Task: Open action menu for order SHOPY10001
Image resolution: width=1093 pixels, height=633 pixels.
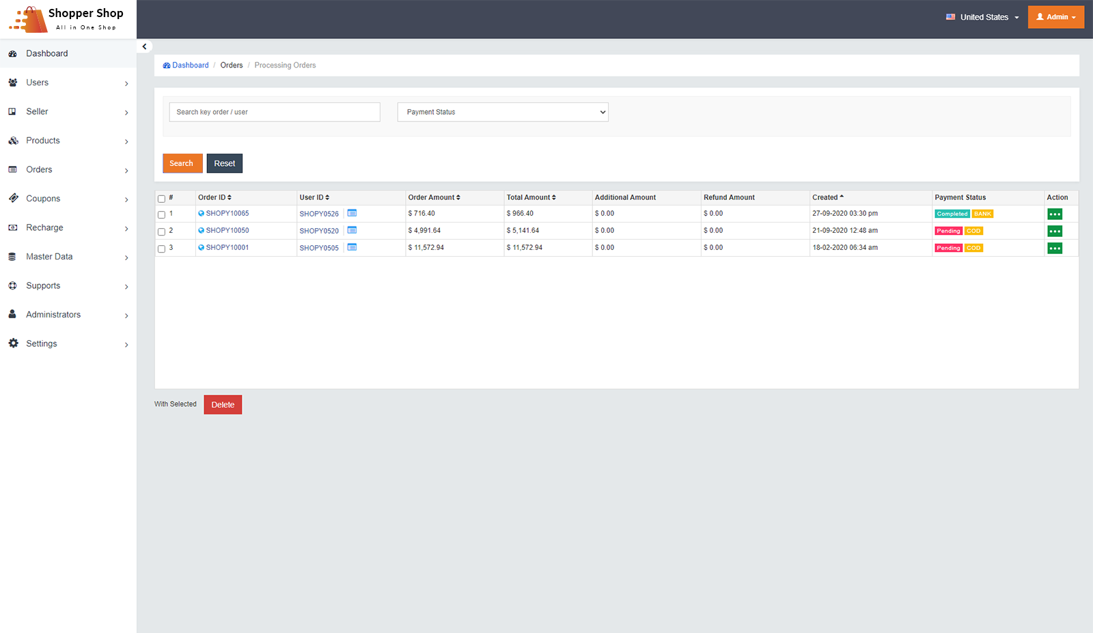Action: 1055,248
